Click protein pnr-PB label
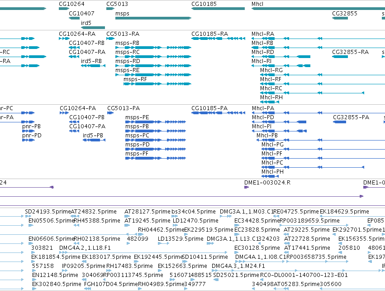385x291 pixels. click(31, 126)
